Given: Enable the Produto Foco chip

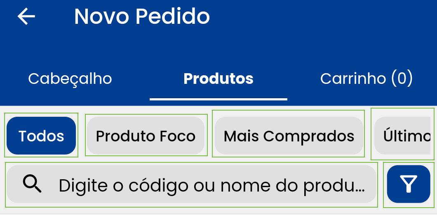Looking at the screenshot, I should pos(146,136).
